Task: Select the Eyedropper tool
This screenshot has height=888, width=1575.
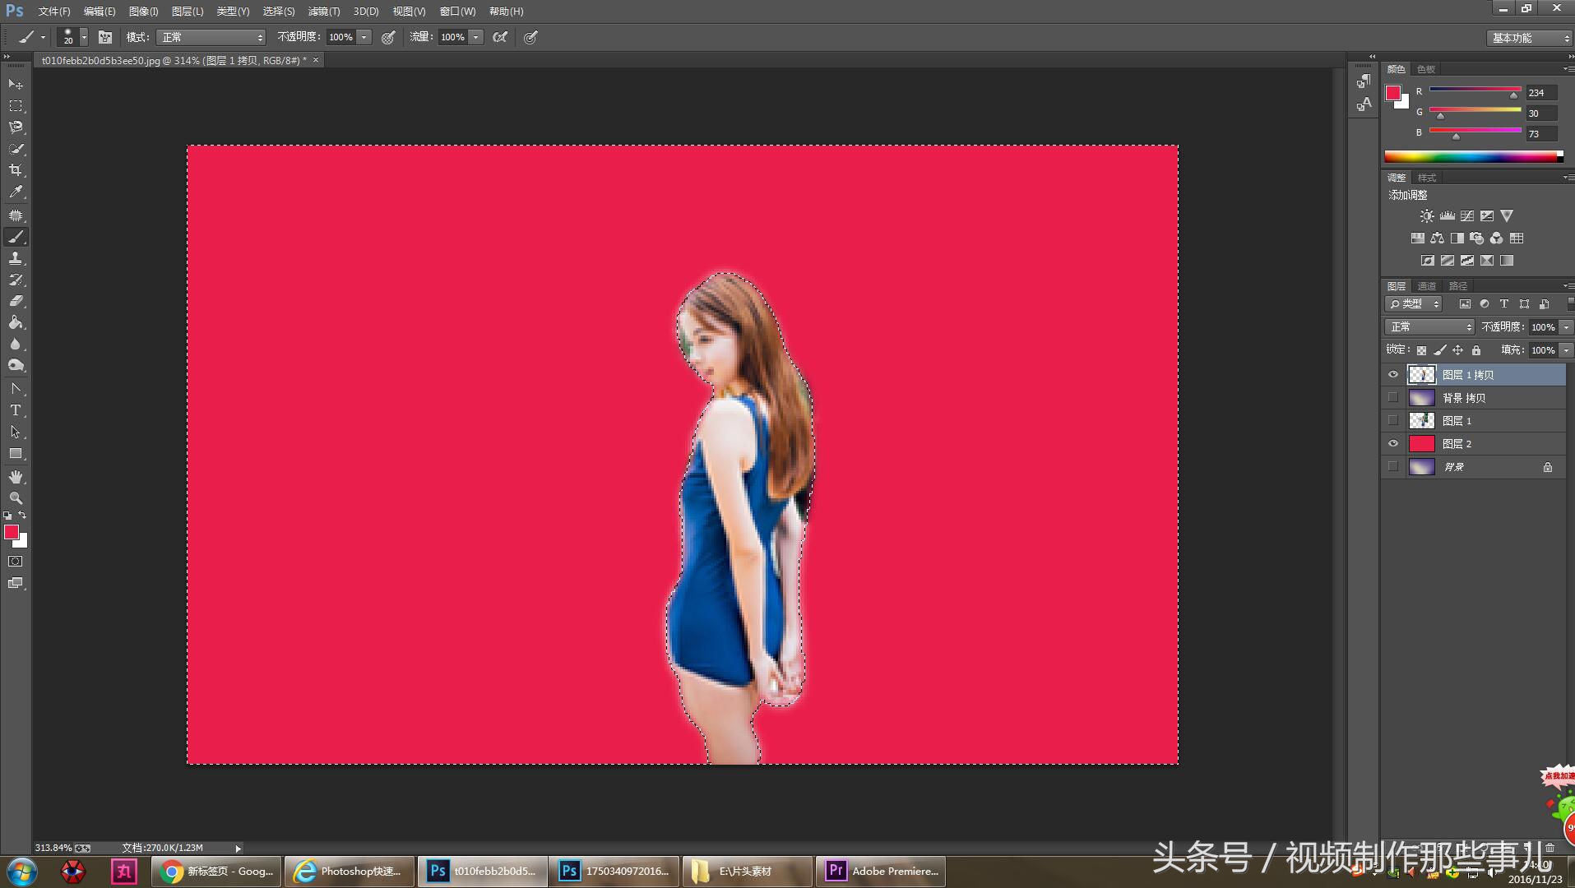Action: [16, 192]
